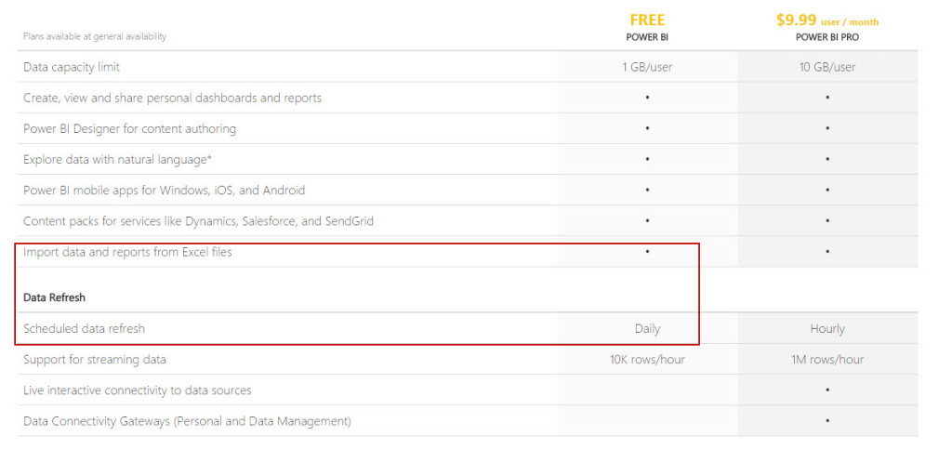Click the 'Plans available at general availability' note

tap(95, 36)
